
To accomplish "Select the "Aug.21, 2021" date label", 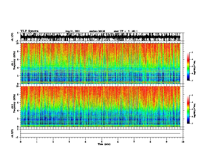I will 73,31.
